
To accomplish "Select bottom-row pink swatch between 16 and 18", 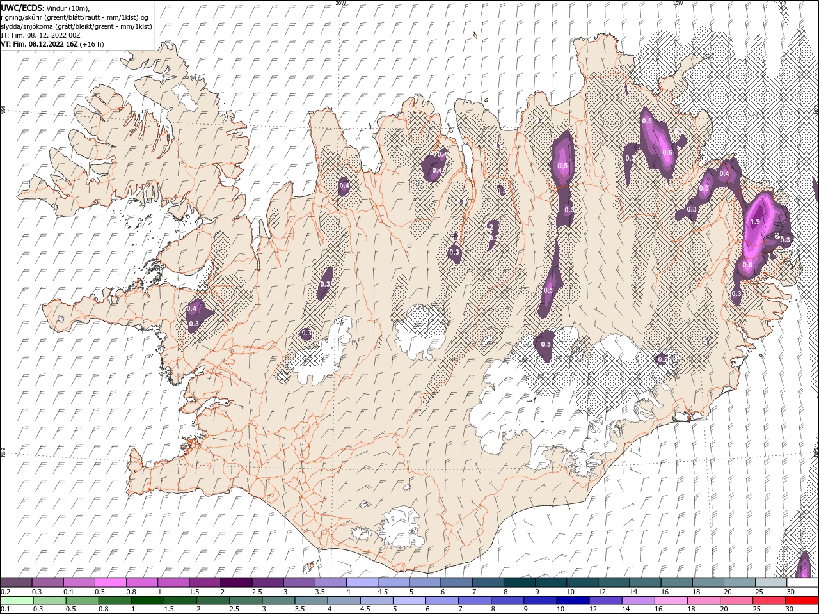I will coord(672,601).
